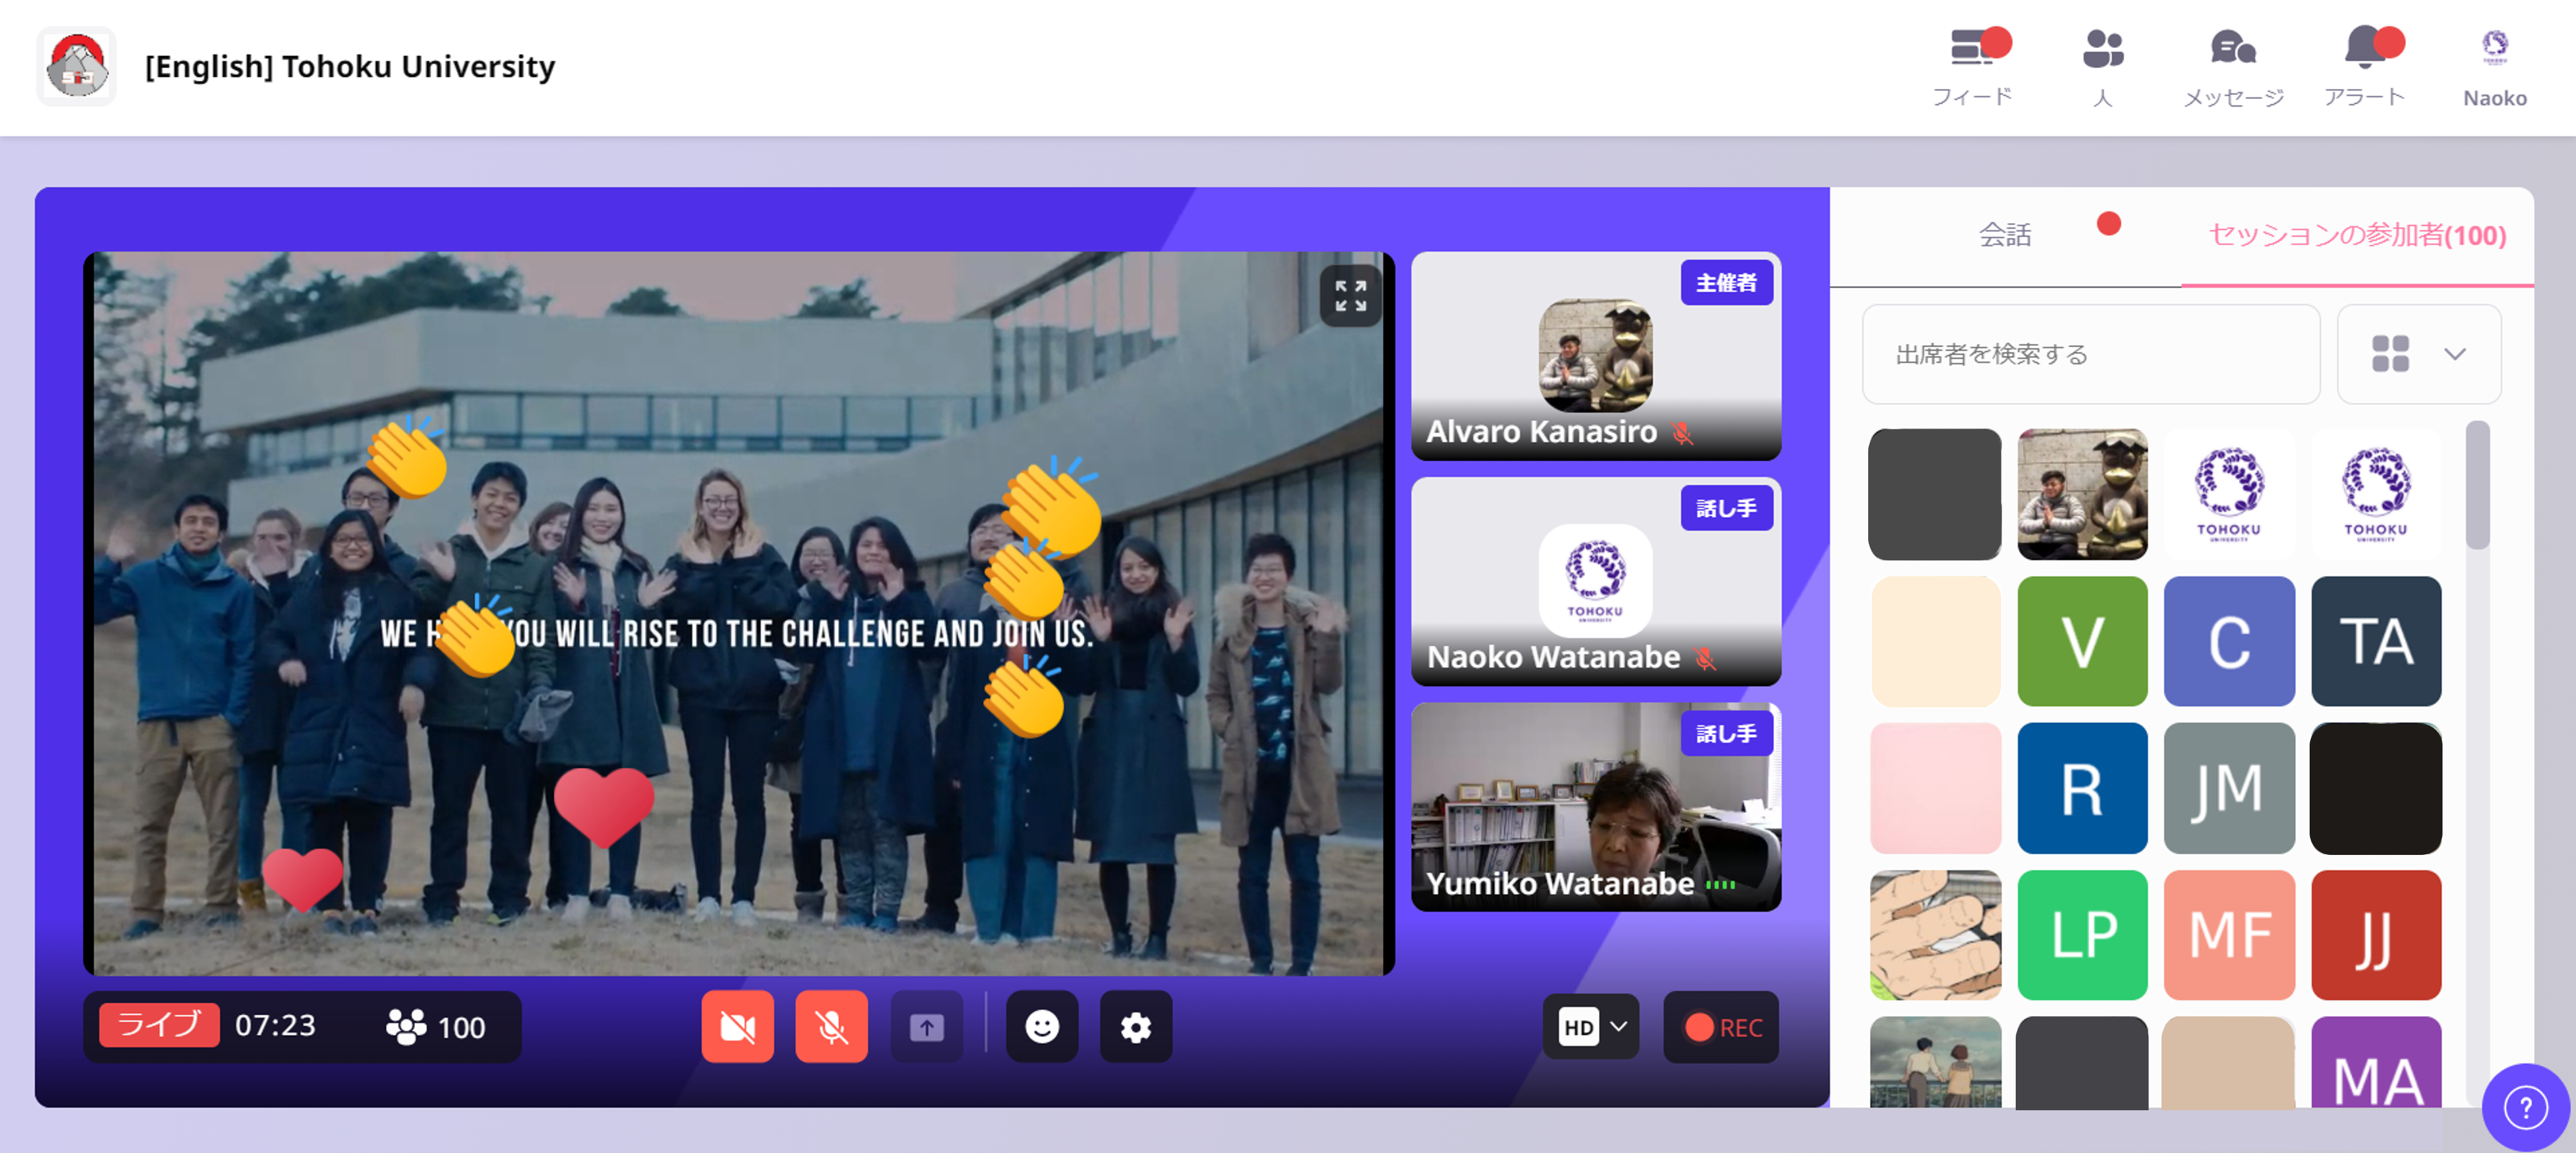Select the salmon MF participant avatar
The image size is (2576, 1153).
(x=2229, y=935)
